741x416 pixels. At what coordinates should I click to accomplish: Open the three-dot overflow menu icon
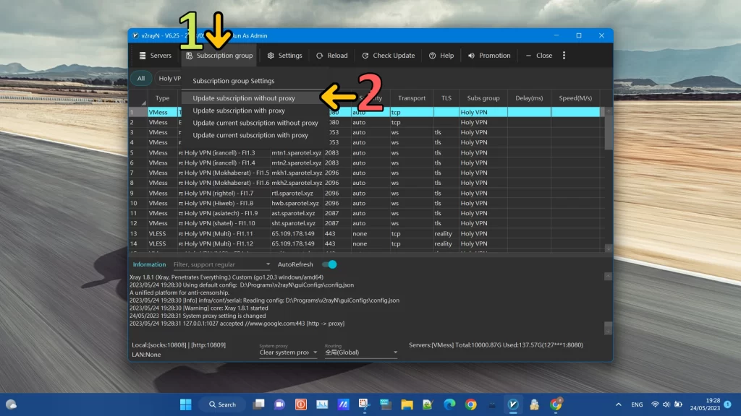pos(564,55)
